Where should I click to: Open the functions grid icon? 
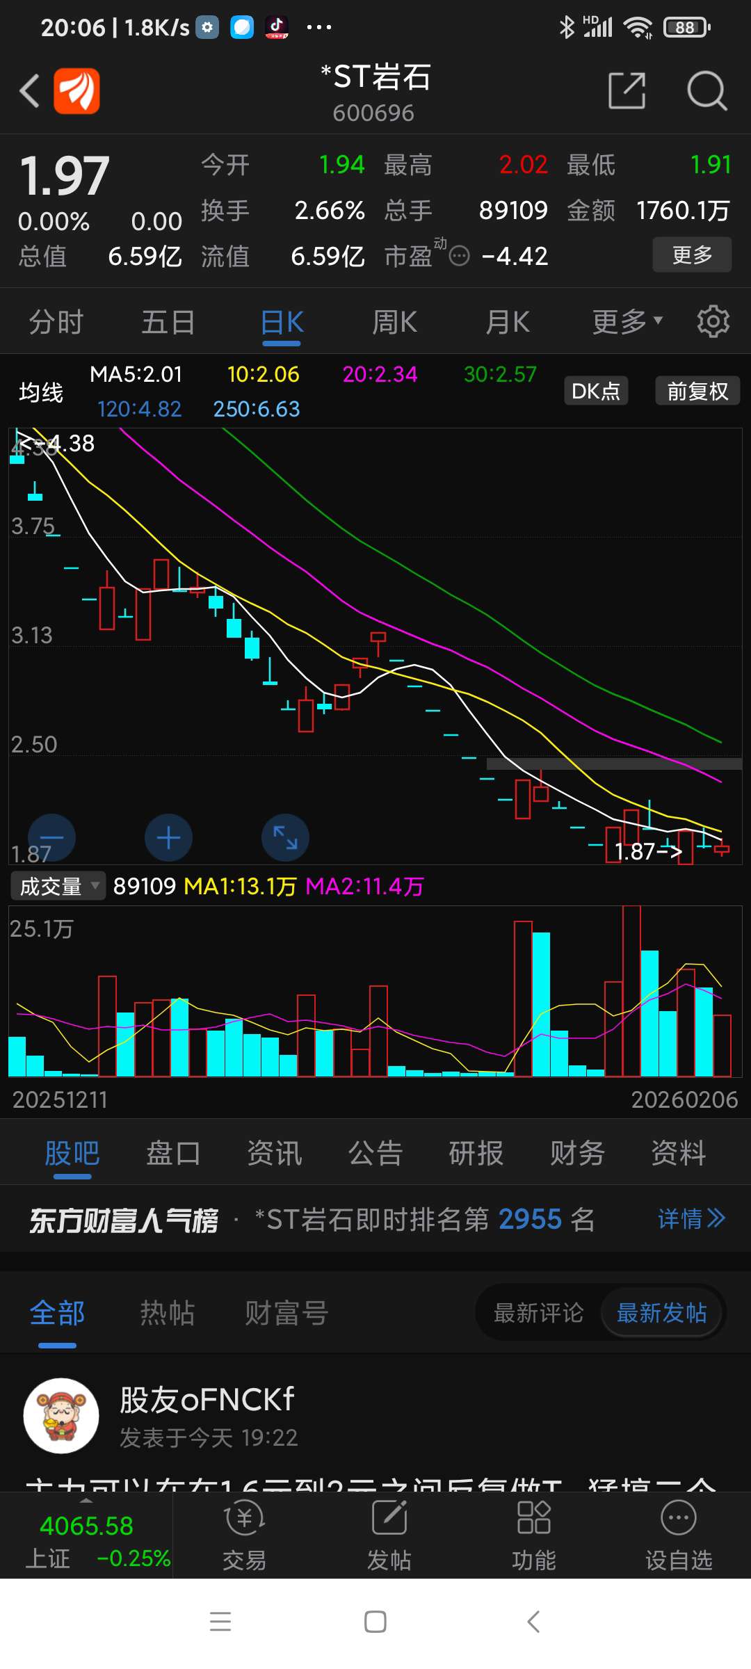pos(534,1518)
